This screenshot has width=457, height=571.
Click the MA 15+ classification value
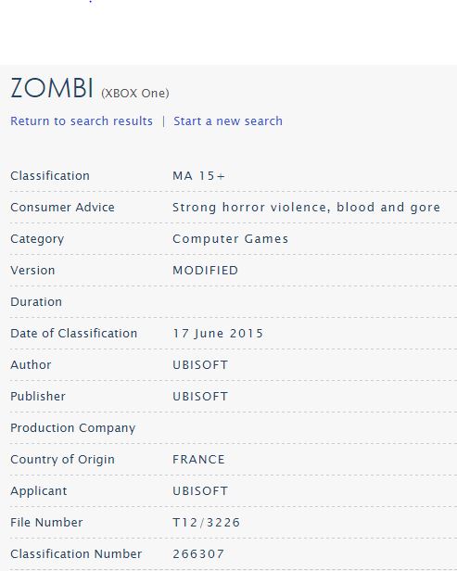click(x=198, y=176)
